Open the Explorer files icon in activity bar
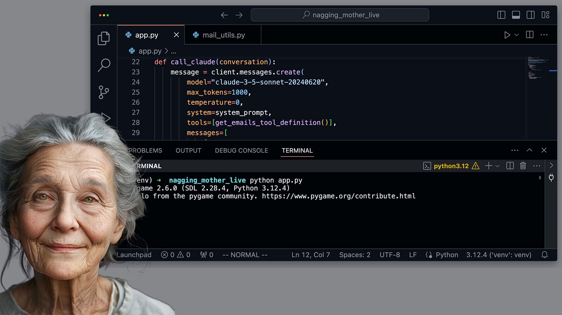562x315 pixels. click(x=104, y=38)
